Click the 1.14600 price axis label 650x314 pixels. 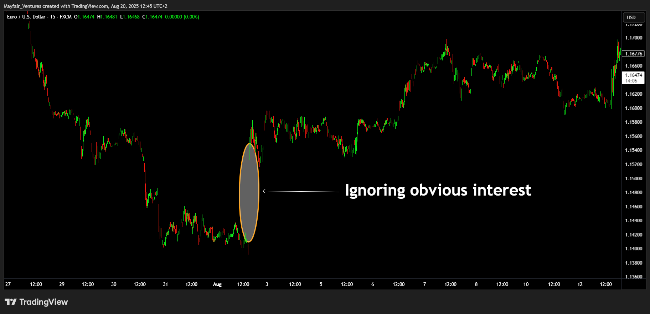pos(634,207)
